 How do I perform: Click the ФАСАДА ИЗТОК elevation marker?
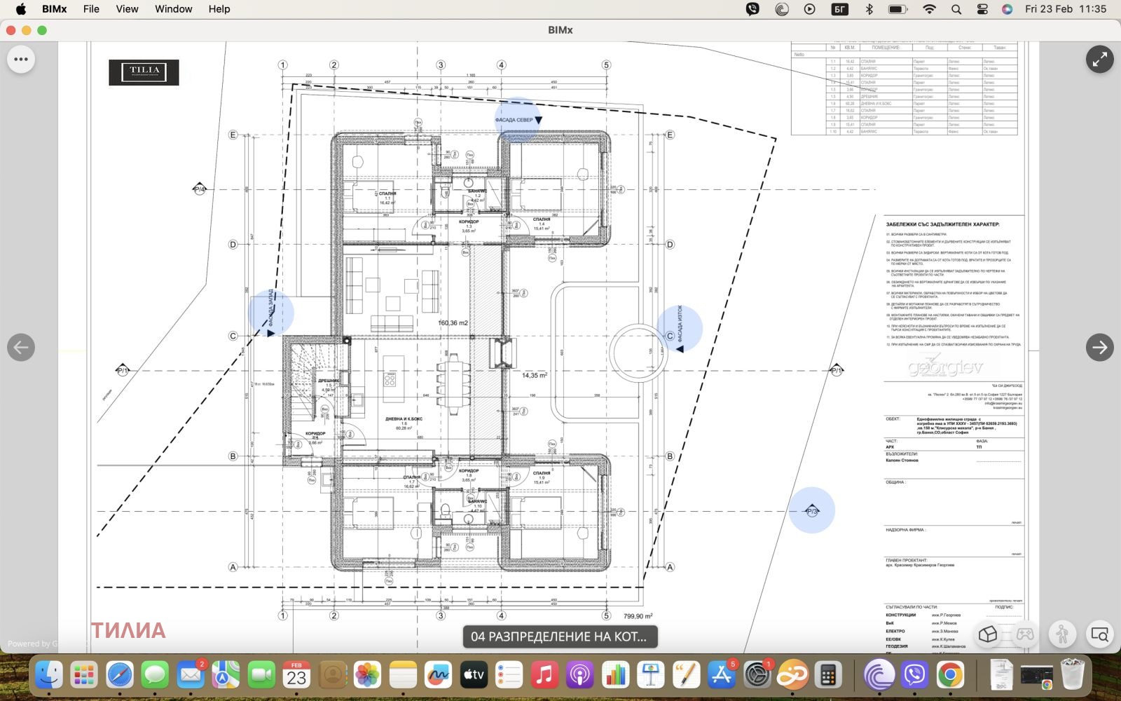click(x=680, y=328)
